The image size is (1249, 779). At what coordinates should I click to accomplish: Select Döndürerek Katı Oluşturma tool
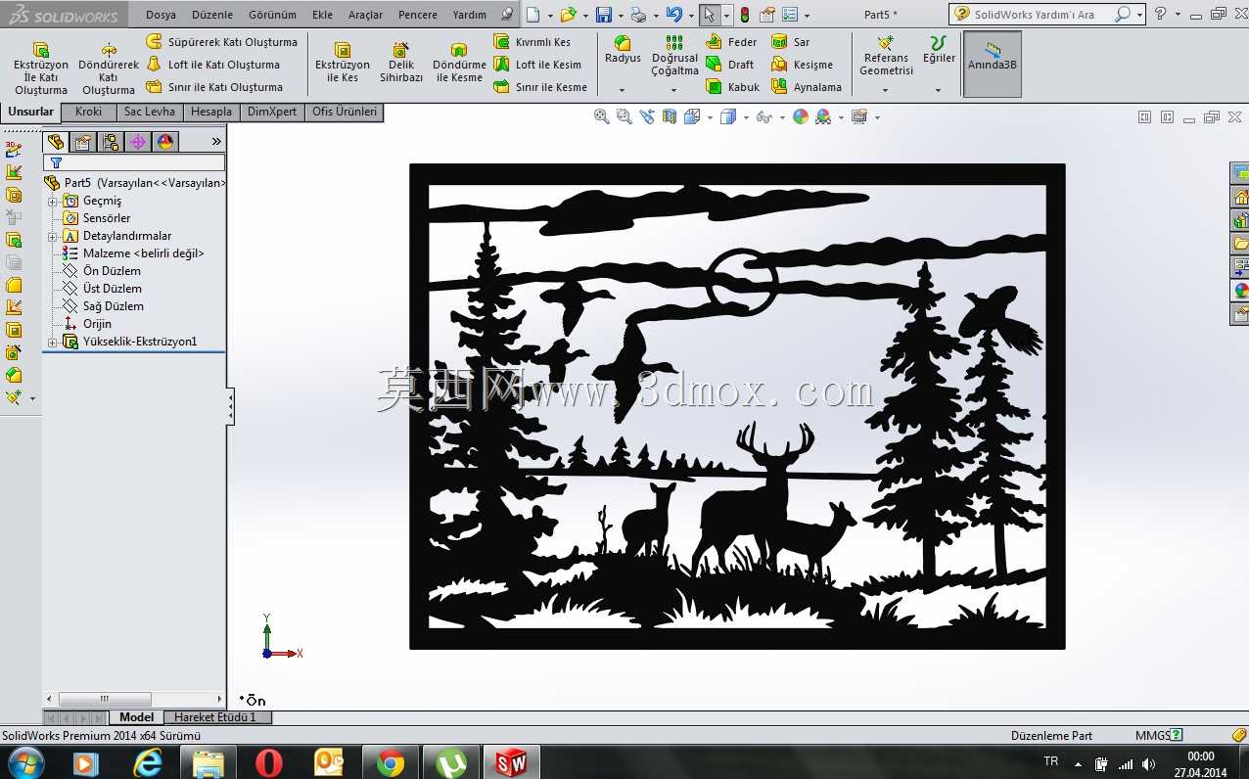(109, 69)
